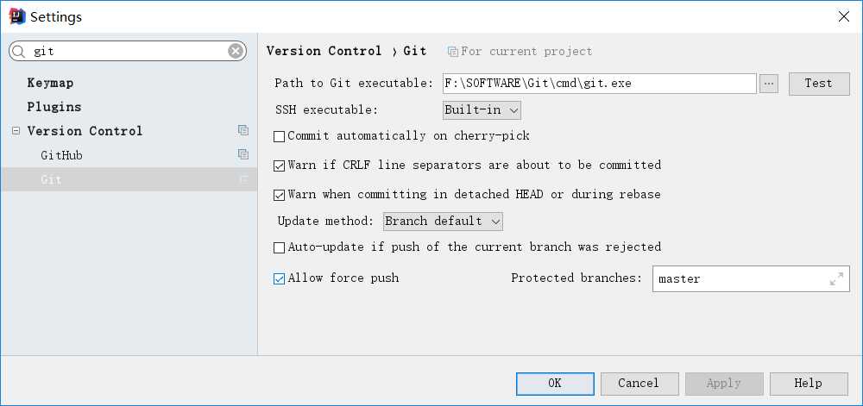Viewport: 863px width, 406px height.
Task: Select Keymap in the settings tree
Action: coord(50,83)
